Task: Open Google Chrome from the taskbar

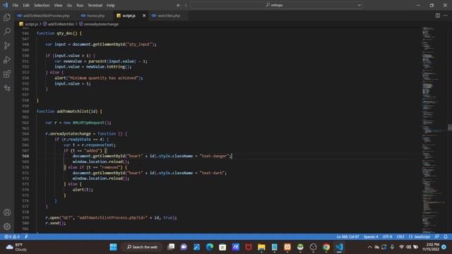Action: [x=326, y=247]
